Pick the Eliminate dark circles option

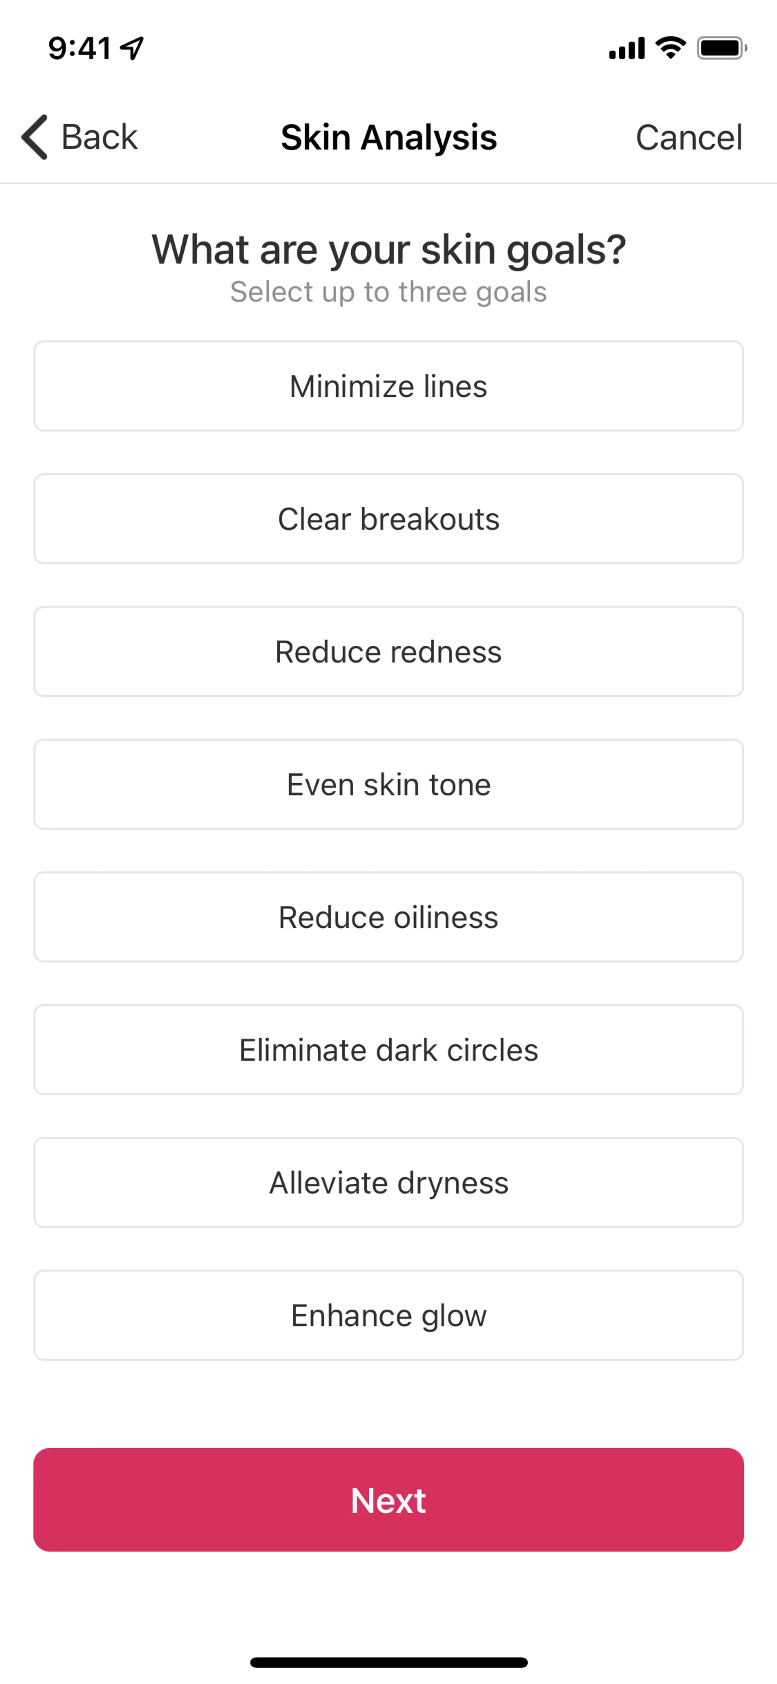click(388, 1050)
